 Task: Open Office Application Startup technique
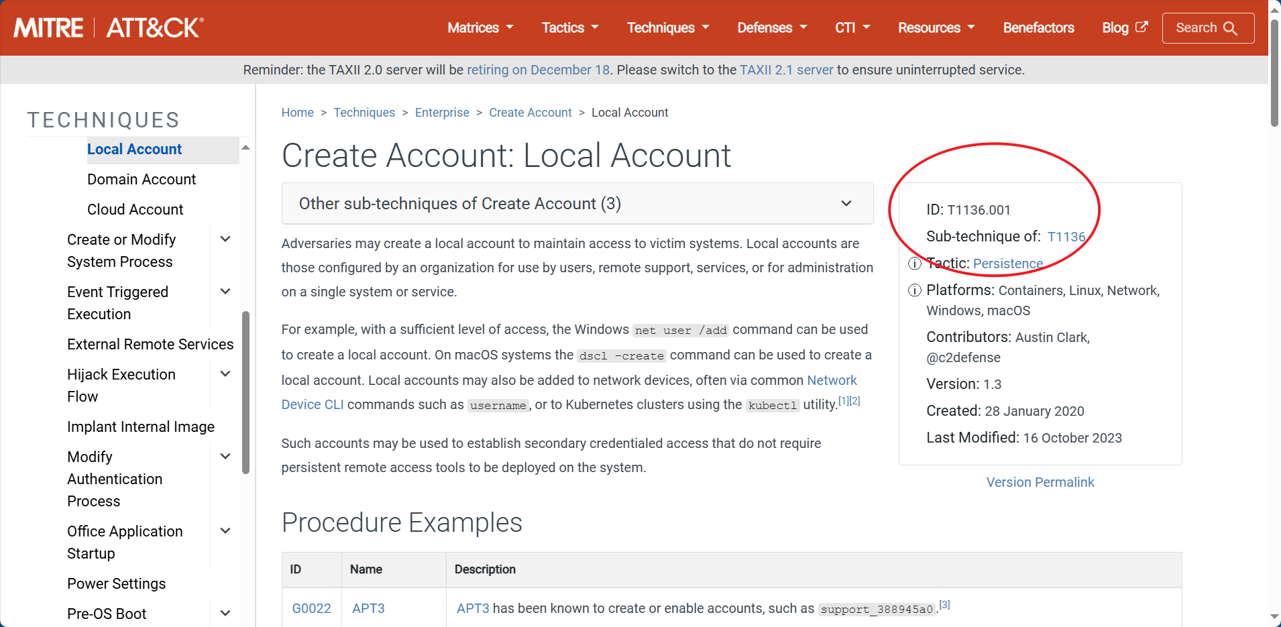click(x=125, y=543)
